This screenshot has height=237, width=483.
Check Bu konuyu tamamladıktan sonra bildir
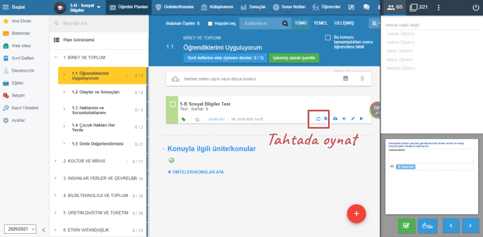coord(328,38)
